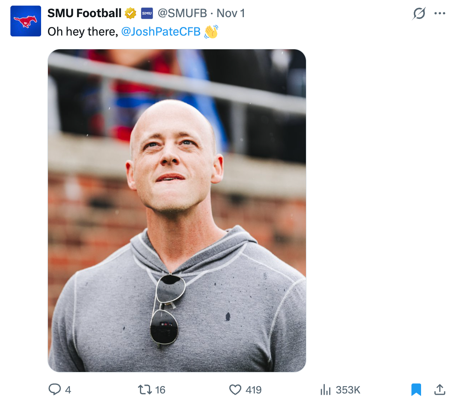The image size is (457, 402).
Task: Click the @SMUFB handle
Action: [x=182, y=13]
